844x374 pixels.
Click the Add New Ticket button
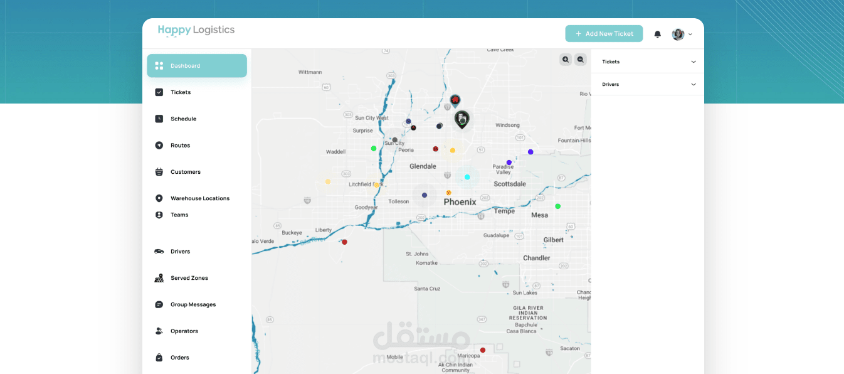pyautogui.click(x=604, y=34)
